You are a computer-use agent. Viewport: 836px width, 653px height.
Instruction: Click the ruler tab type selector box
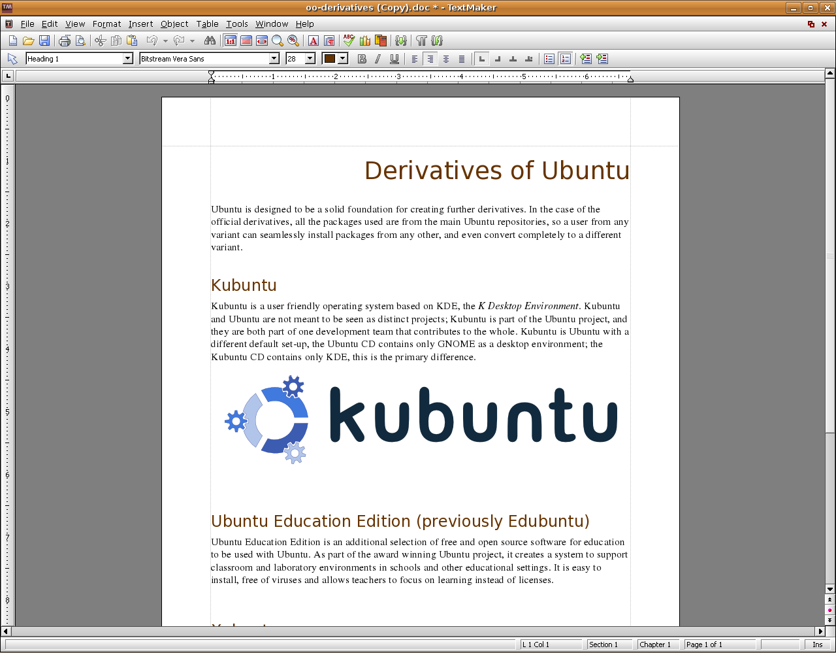pyautogui.click(x=8, y=76)
